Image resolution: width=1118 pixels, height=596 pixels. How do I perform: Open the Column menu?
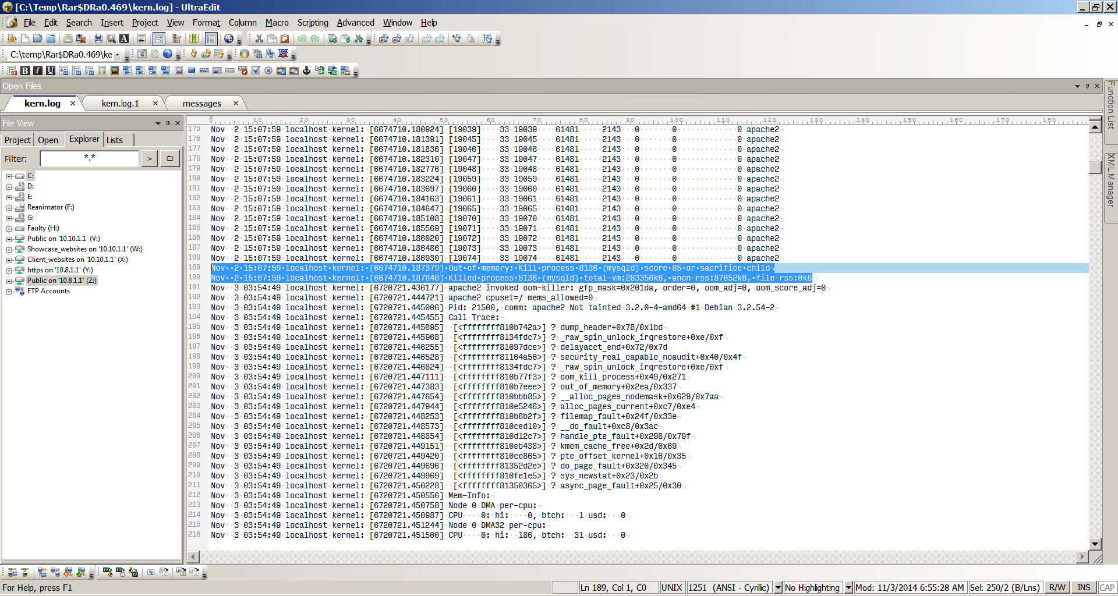(243, 22)
